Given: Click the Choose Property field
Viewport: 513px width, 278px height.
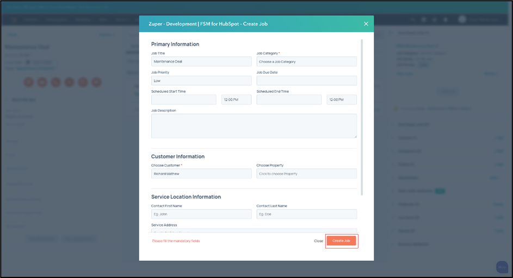Looking at the screenshot, I should (307, 173).
